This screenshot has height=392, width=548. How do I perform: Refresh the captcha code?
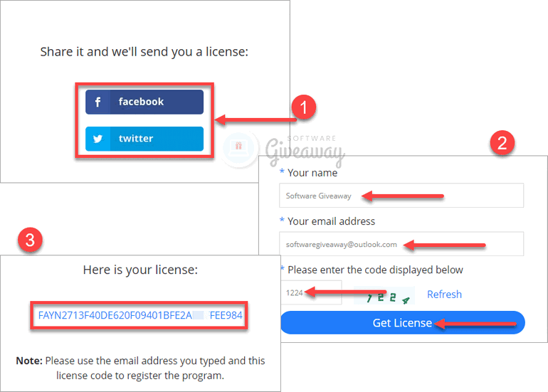(444, 294)
